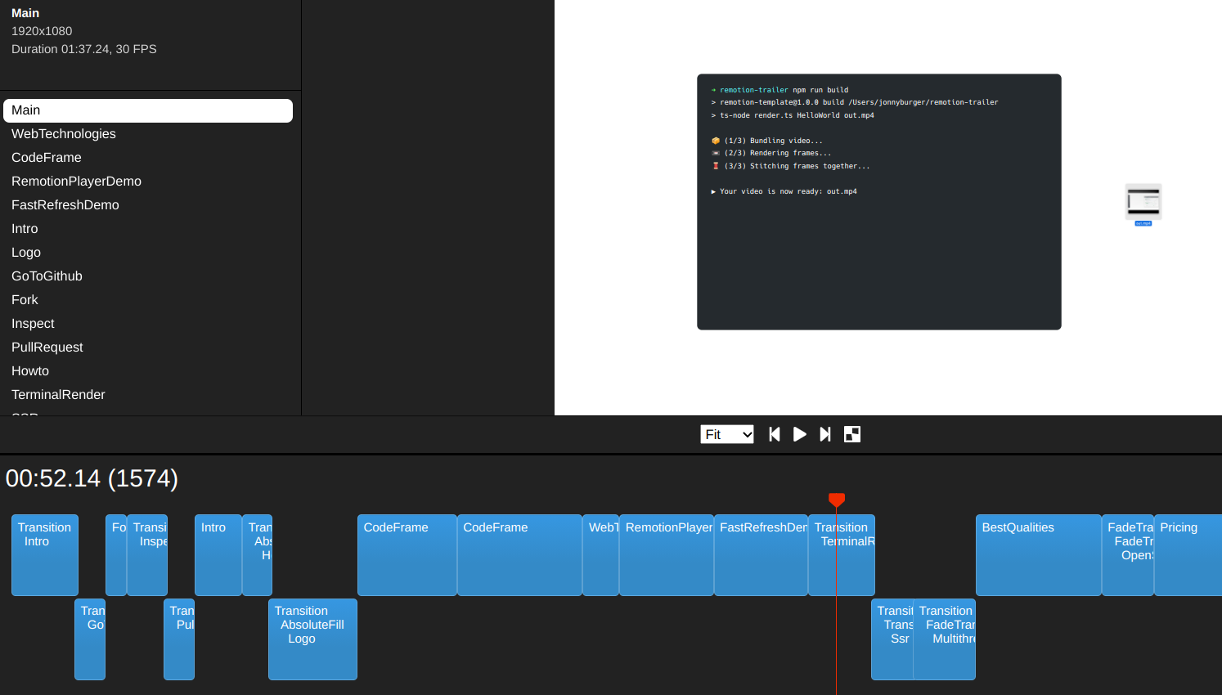Open the Fit zoom level dropdown
This screenshot has width=1222, height=695.
click(x=726, y=434)
